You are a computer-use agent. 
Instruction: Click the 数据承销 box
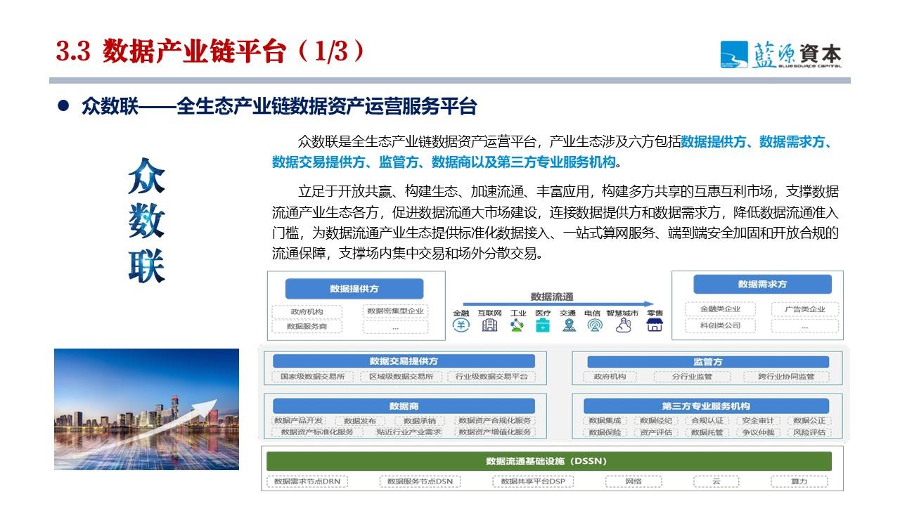419,421
